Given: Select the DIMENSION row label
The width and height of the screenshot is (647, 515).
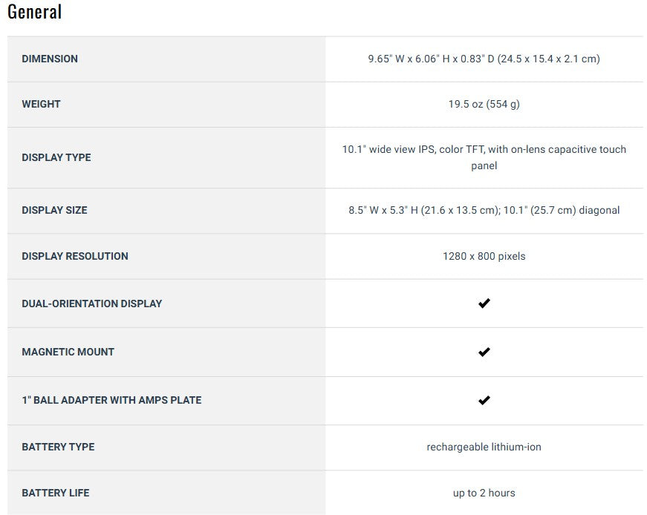Looking at the screenshot, I should tap(50, 59).
